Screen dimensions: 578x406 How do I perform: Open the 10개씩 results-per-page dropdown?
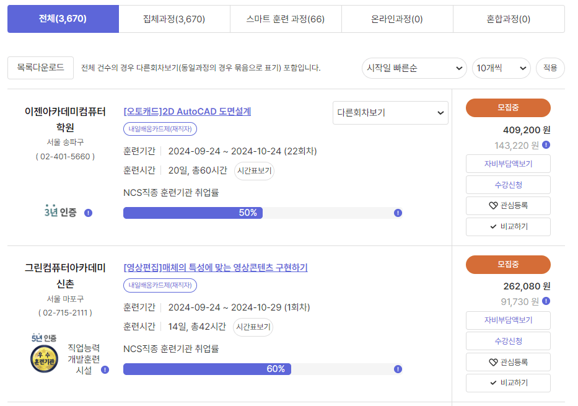pyautogui.click(x=501, y=68)
